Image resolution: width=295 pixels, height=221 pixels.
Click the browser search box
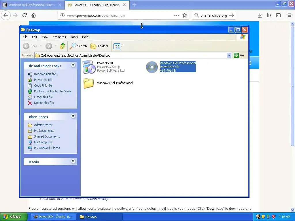[x=214, y=16]
